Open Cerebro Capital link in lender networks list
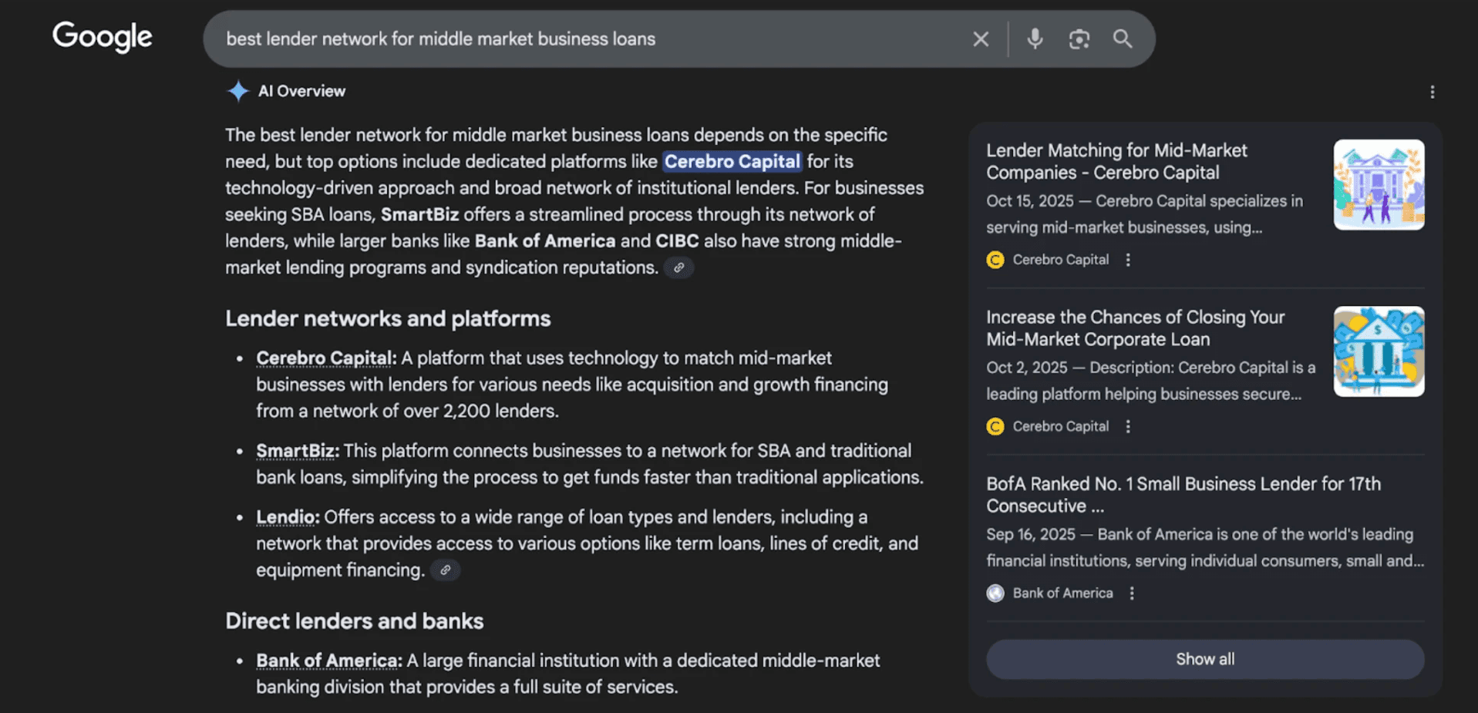 [326, 358]
